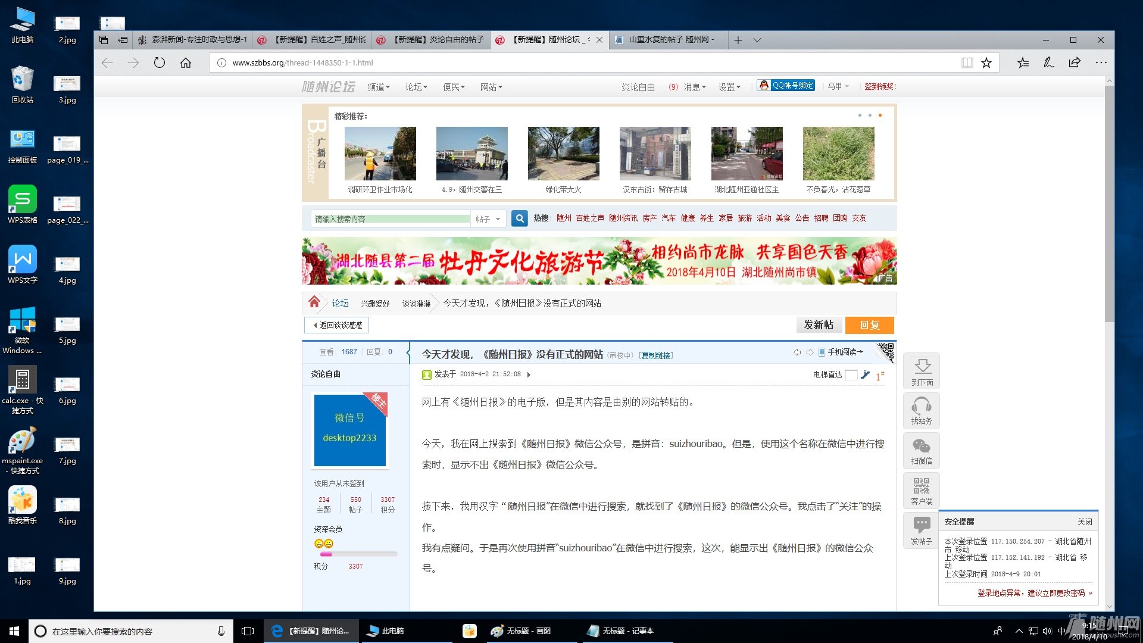Click the QQ帐号绑定 button
1143x643 pixels.
point(786,86)
